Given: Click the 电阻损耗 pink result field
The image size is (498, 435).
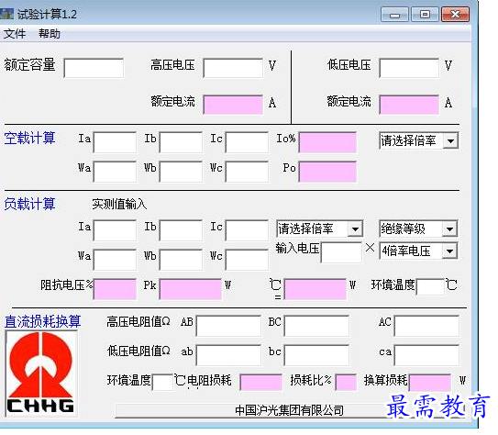Looking at the screenshot, I should 261,383.
